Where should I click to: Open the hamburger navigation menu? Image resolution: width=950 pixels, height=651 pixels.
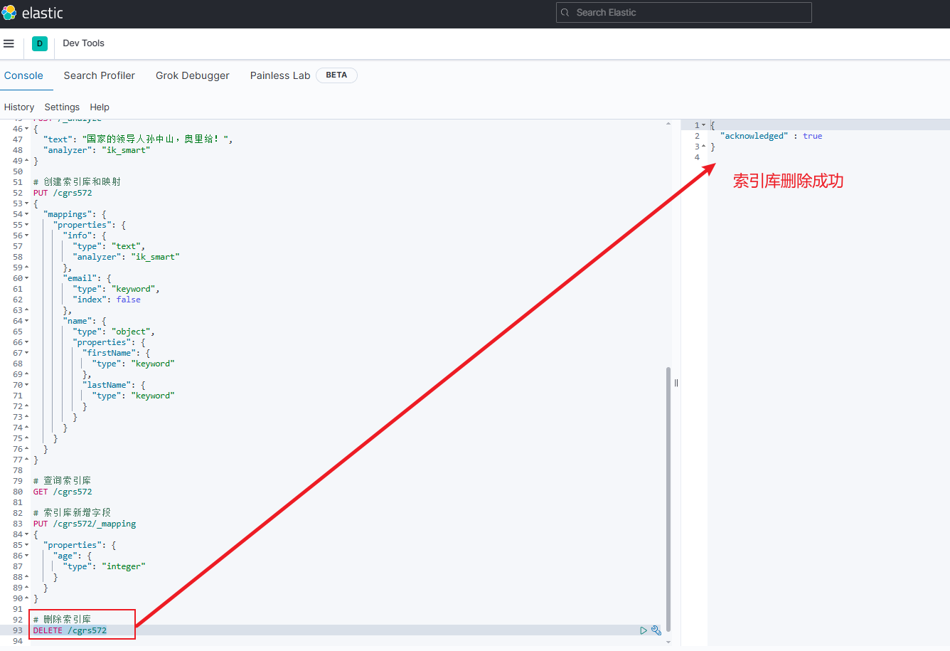coord(9,43)
